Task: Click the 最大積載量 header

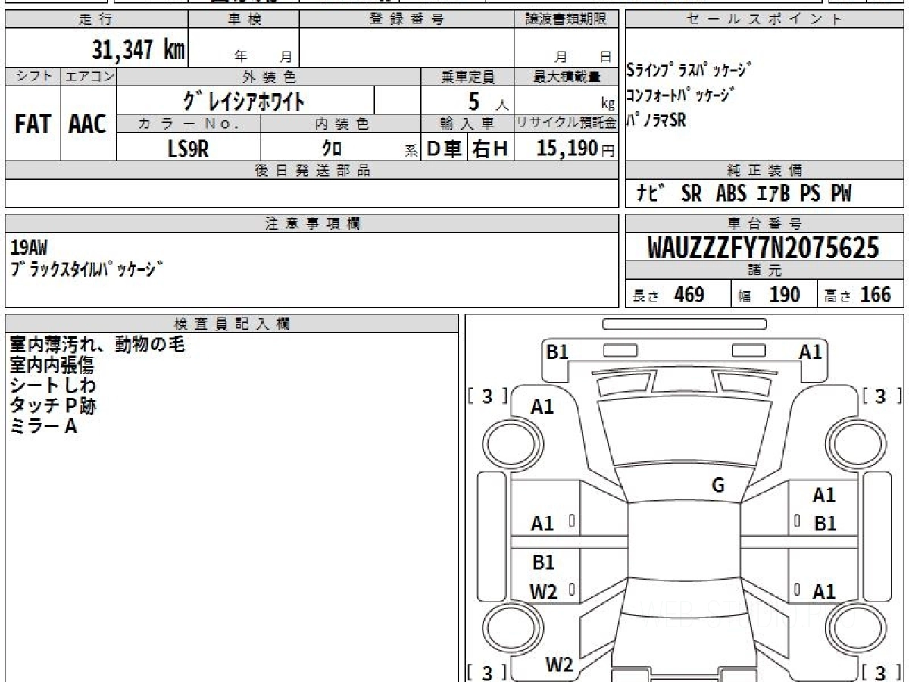Action: [x=567, y=77]
